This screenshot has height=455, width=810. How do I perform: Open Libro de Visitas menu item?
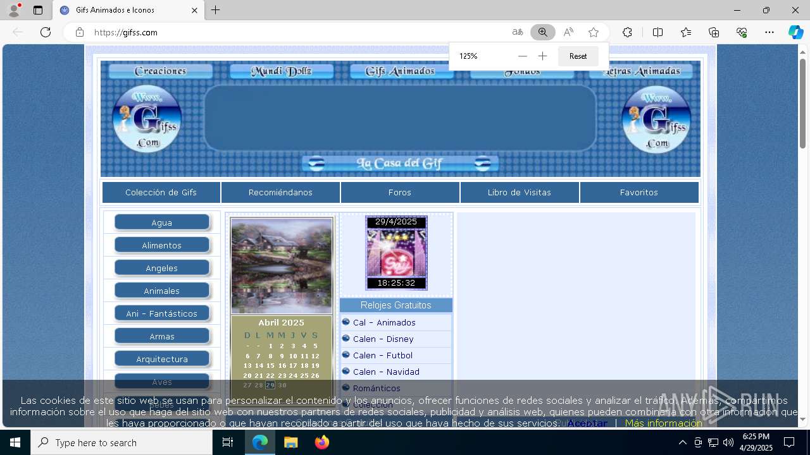[520, 193]
